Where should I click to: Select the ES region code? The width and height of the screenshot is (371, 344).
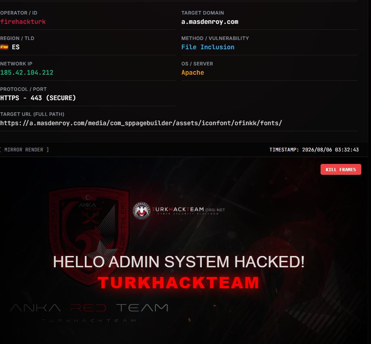click(x=16, y=47)
